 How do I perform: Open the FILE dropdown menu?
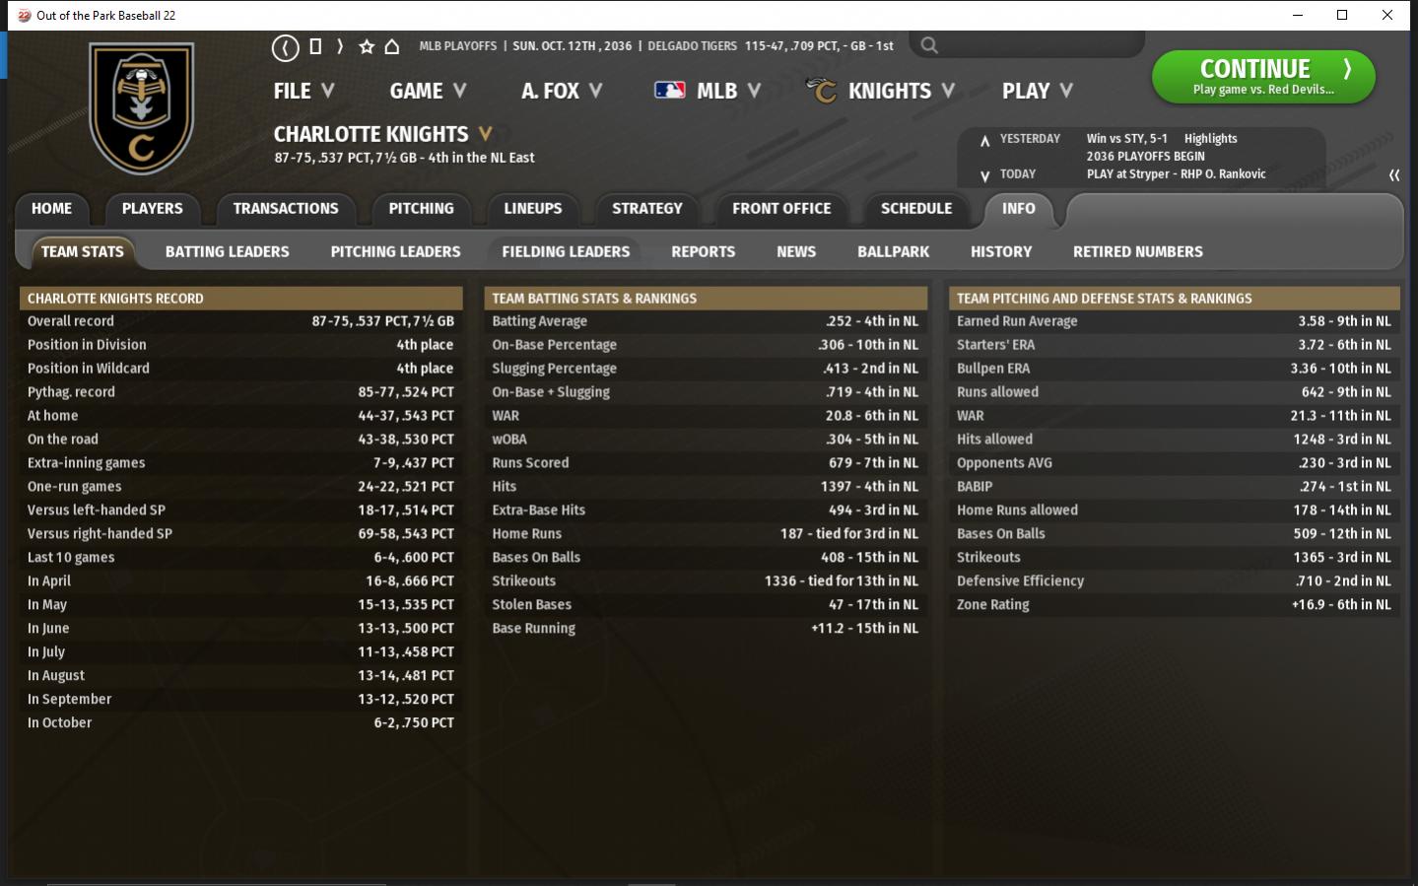pyautogui.click(x=304, y=91)
